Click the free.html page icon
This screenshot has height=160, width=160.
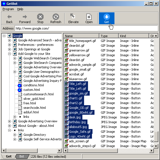point(20,103)
